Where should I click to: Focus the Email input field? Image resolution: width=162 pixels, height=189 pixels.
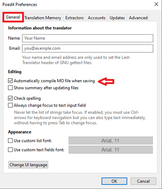(x=88, y=48)
